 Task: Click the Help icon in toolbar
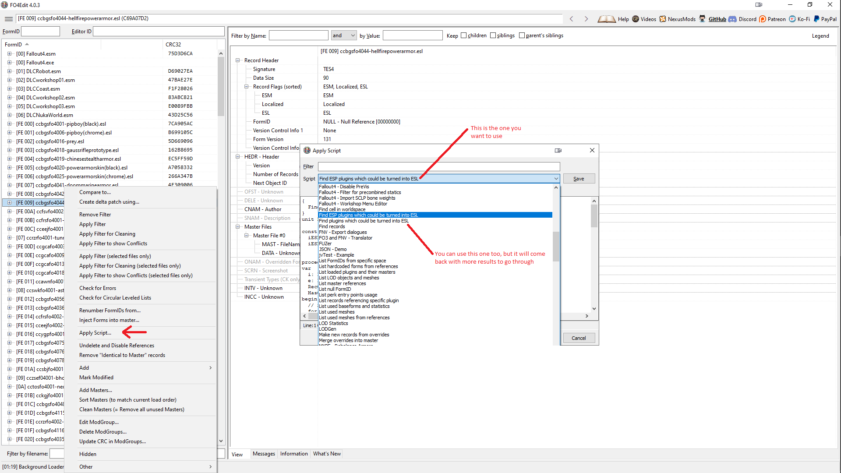point(607,18)
